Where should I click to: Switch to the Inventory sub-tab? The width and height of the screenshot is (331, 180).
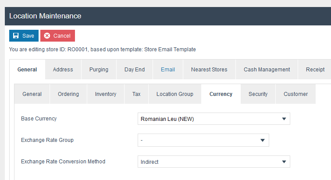pyautogui.click(x=106, y=94)
